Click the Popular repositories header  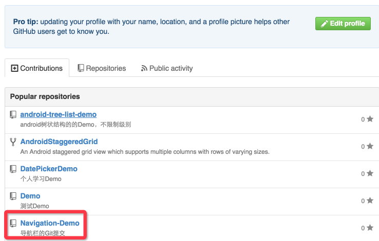click(x=45, y=96)
